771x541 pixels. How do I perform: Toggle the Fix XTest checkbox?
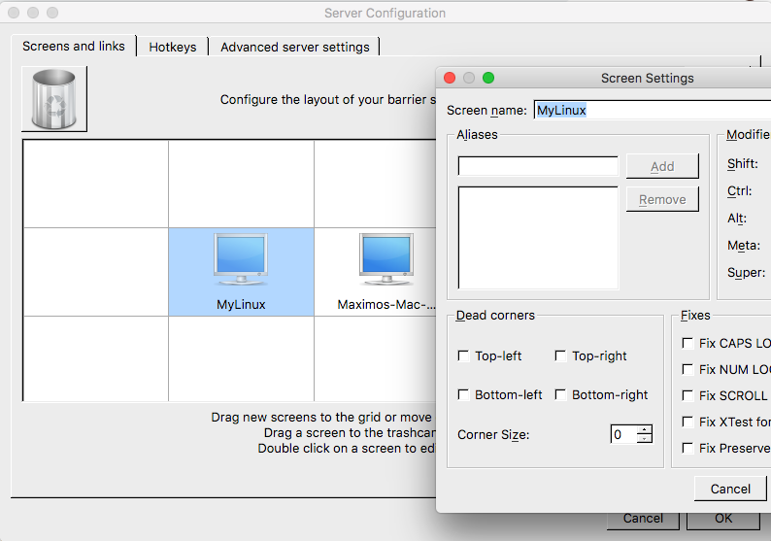coord(688,422)
